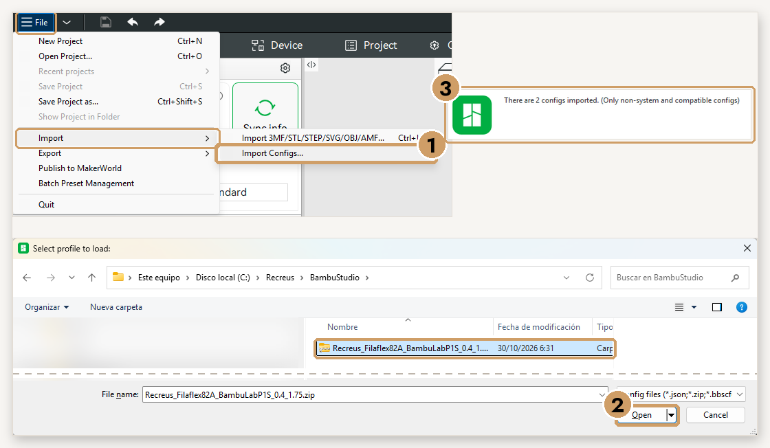Switch to the Device tab
This screenshot has width=770, height=448.
[278, 45]
